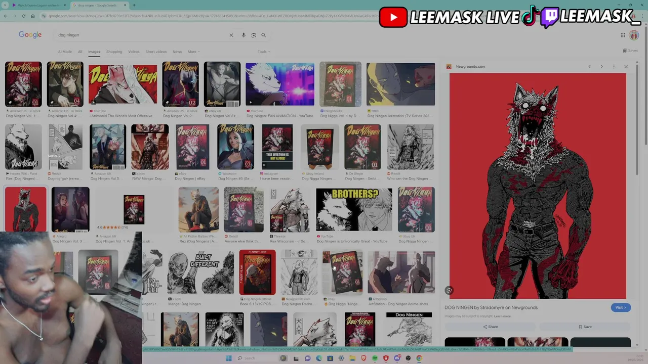648x364 pixels.
Task: Click the Save button in preview
Action: pos(585,327)
